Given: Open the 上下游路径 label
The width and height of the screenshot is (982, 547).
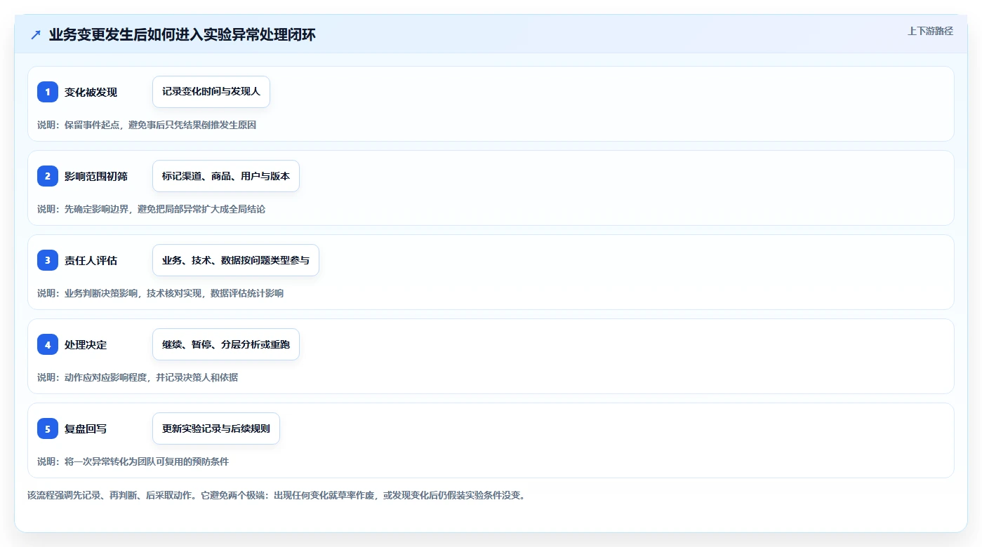Looking at the screenshot, I should pos(930,31).
